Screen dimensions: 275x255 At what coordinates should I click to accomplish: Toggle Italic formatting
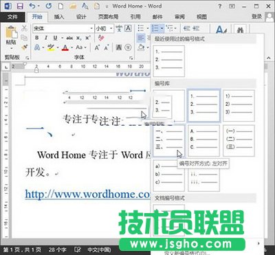point(46,38)
